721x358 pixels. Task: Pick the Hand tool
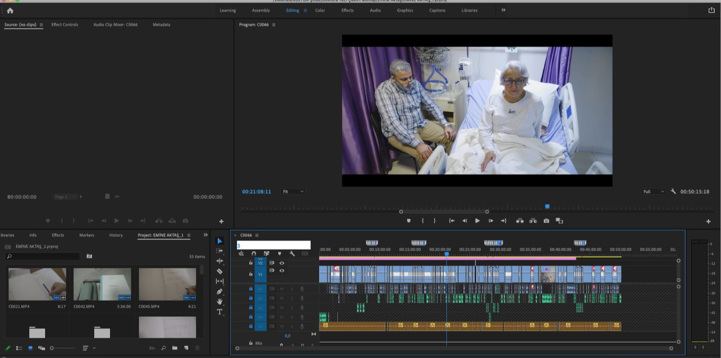[x=220, y=302]
